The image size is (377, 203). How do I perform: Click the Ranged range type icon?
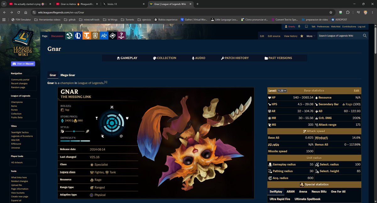(92, 187)
